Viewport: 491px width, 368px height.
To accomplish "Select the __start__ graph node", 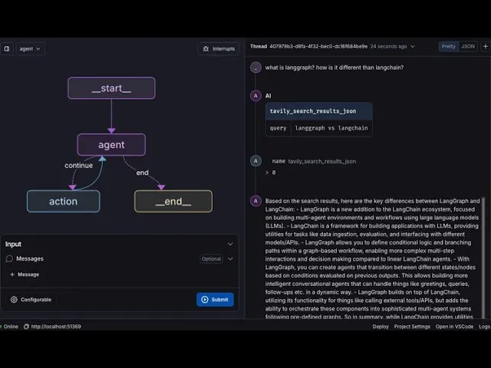I will tap(111, 88).
